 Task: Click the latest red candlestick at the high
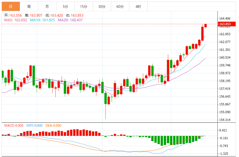coord(206,25)
